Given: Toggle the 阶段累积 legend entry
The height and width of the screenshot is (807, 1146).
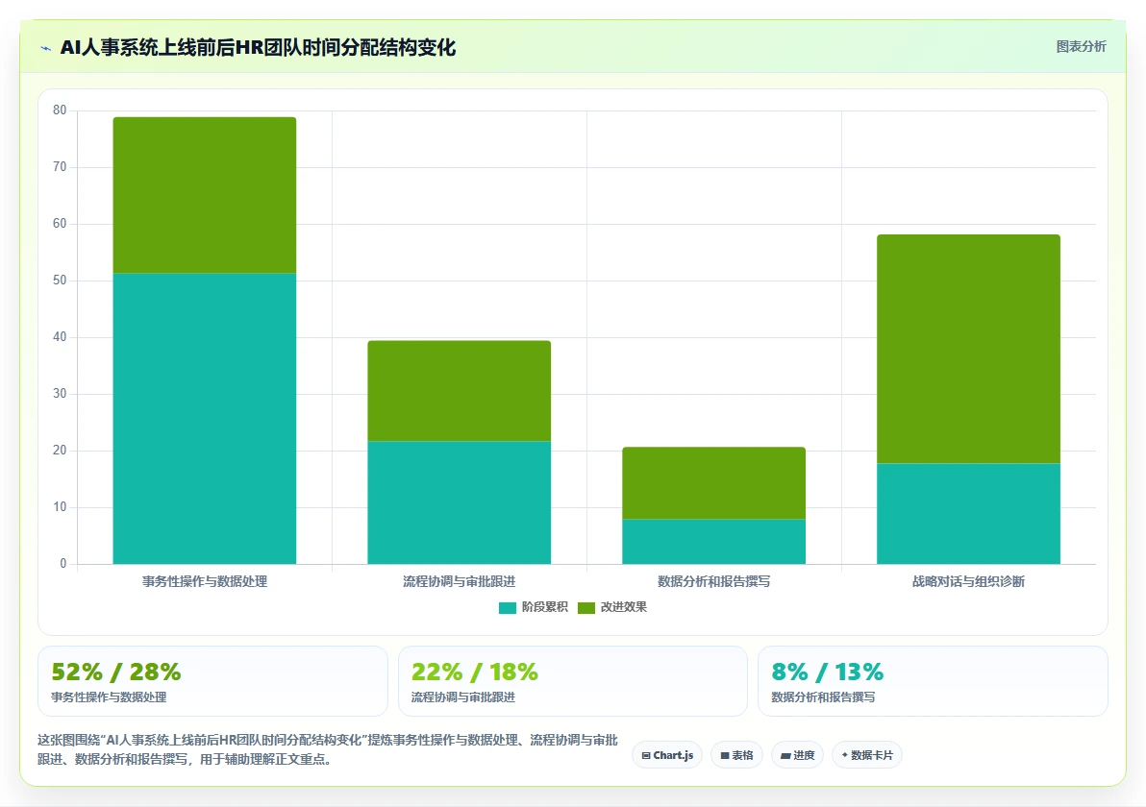Looking at the screenshot, I should tap(534, 607).
